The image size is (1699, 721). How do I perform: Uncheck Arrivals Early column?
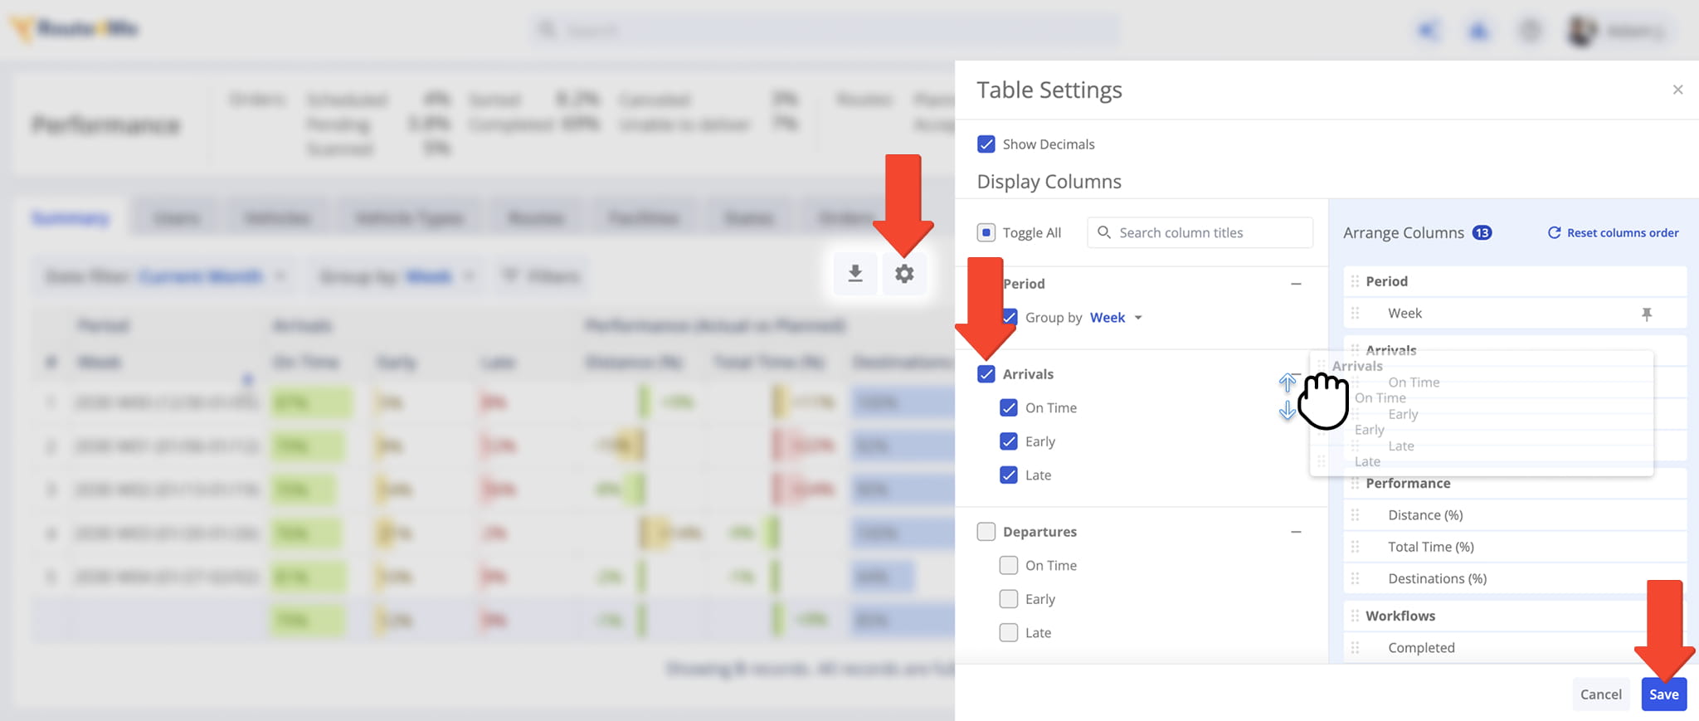[1008, 441]
